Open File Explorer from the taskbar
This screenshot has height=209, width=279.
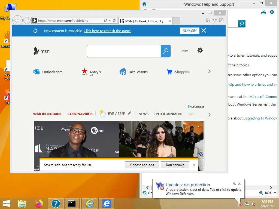click(x=22, y=204)
